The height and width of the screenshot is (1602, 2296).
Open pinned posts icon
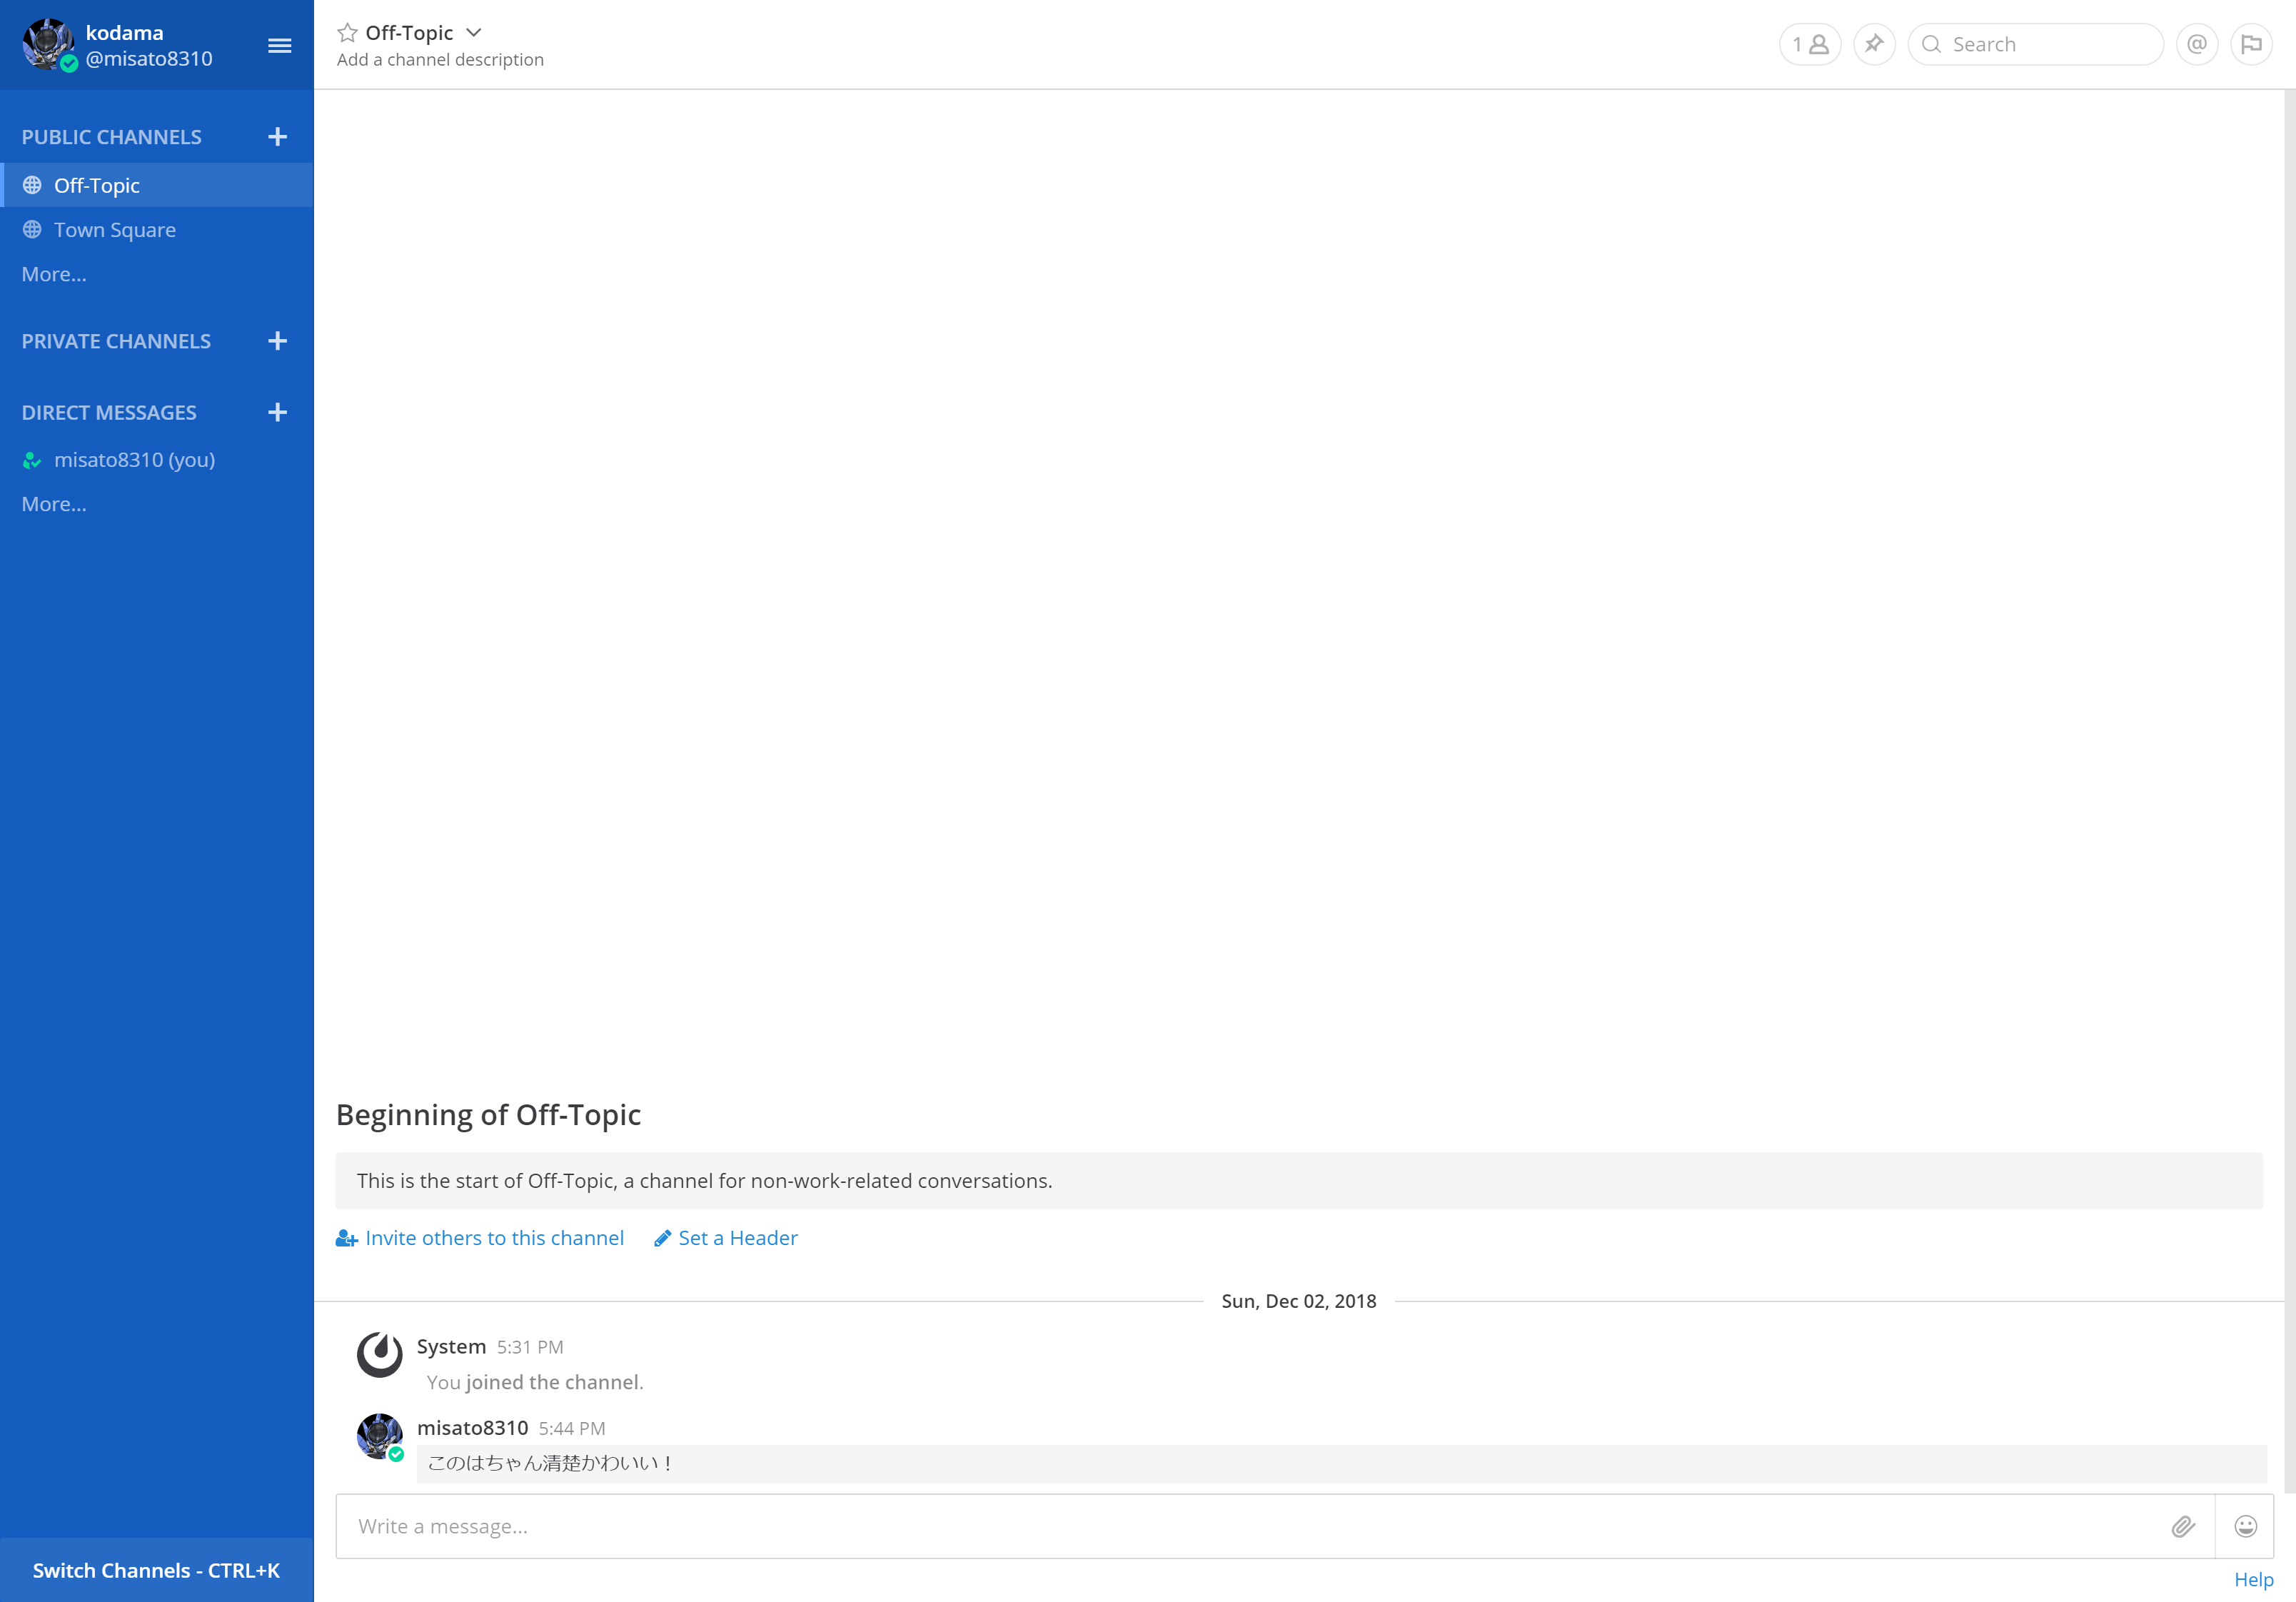click(x=1873, y=45)
